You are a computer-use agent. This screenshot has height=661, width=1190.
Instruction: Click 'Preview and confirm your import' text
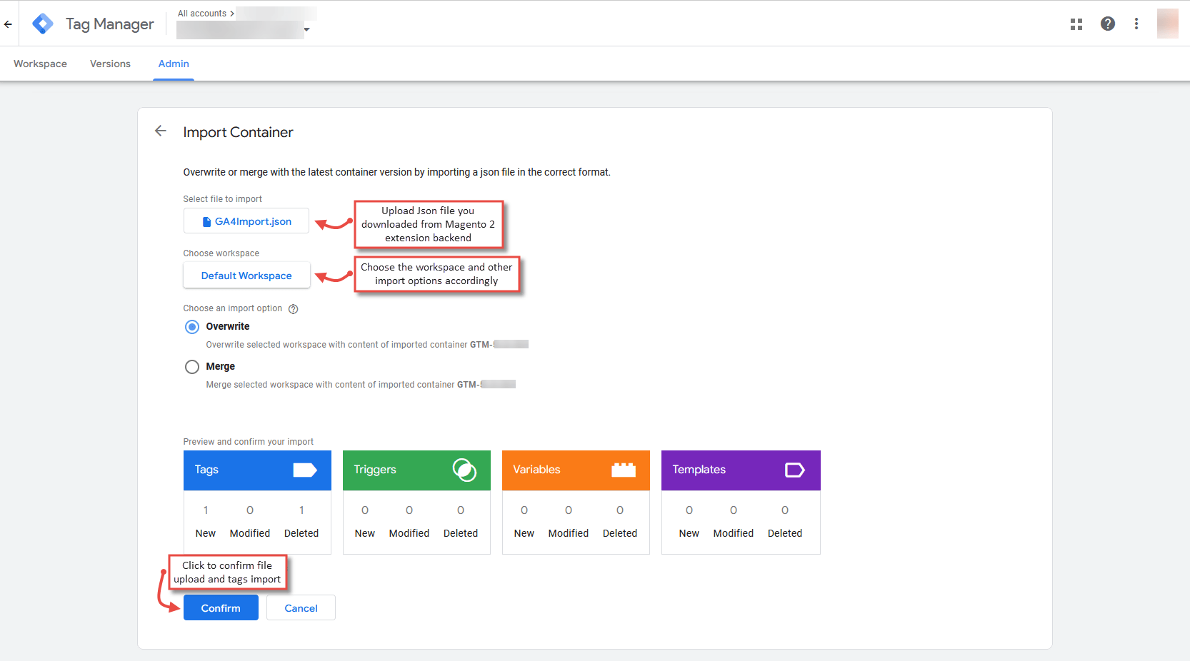[248, 442]
